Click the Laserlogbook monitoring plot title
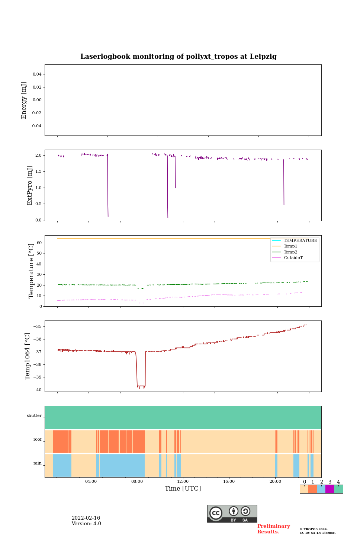Screen dimensions: 357x536 [178, 57]
